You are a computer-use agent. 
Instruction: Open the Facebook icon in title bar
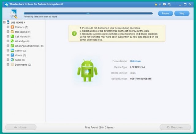click(x=160, y=4)
